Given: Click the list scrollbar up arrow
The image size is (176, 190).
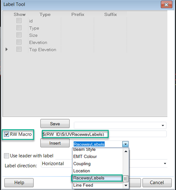Looking at the screenshot, I should click(126, 152).
